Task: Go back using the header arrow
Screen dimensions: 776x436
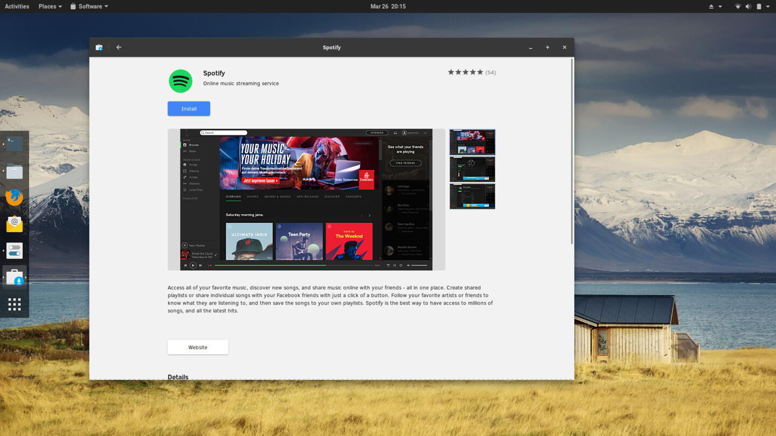Action: pos(119,47)
